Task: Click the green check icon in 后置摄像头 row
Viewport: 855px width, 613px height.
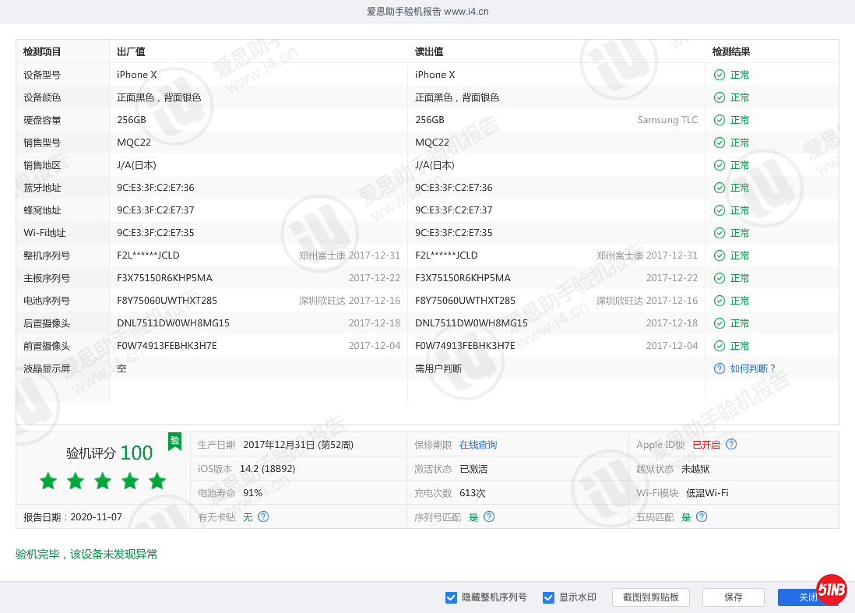Action: [x=720, y=323]
